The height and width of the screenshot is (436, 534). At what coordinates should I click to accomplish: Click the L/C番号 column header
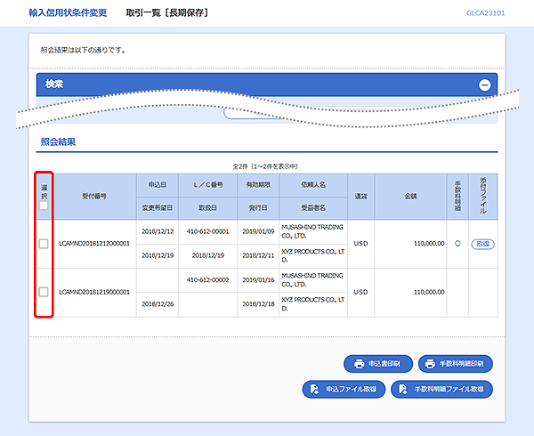[207, 185]
